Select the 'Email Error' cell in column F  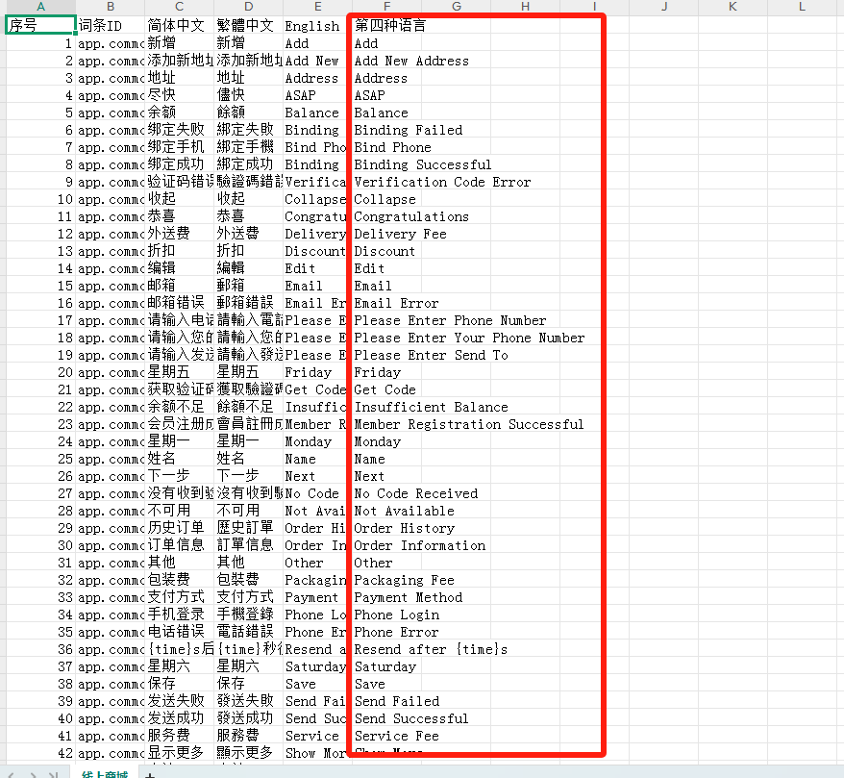(386, 303)
